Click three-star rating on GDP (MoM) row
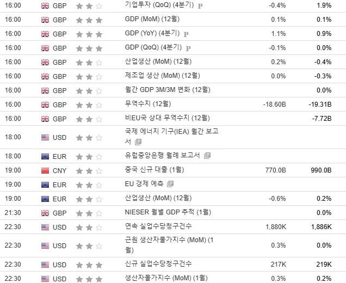The width and height of the screenshot is (346, 283). tap(89, 21)
